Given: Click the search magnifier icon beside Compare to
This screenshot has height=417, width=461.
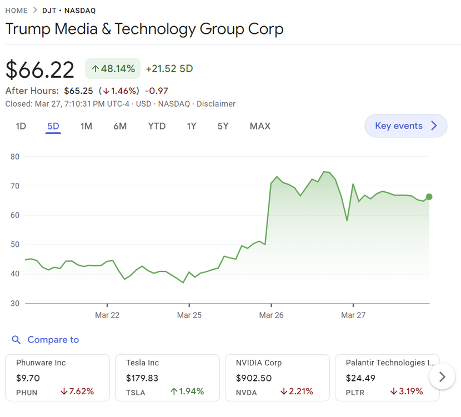Looking at the screenshot, I should pos(16,340).
